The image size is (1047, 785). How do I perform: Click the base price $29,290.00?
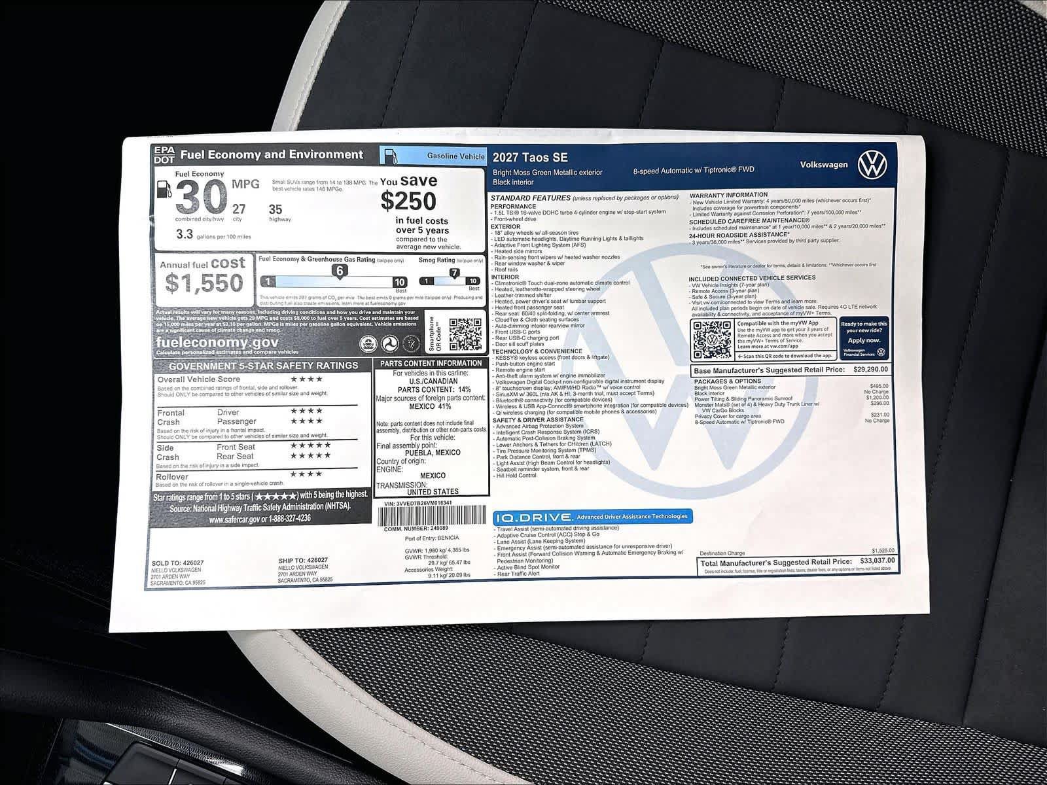pos(871,370)
